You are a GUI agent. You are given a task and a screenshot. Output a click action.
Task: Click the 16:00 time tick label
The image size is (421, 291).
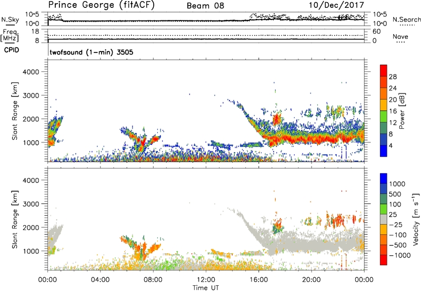[258, 280]
